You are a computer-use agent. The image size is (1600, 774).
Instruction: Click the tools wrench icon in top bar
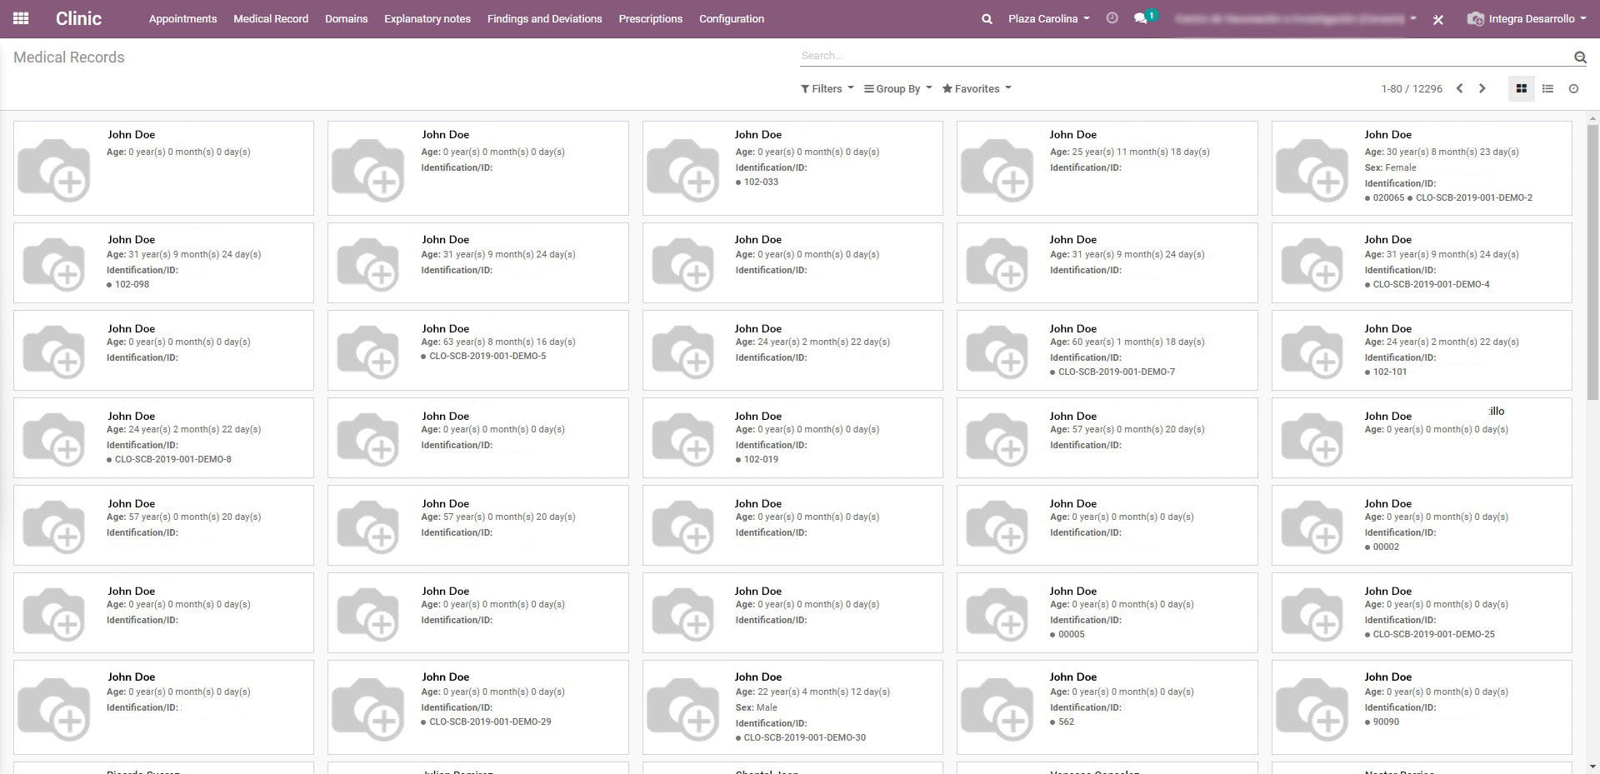pyautogui.click(x=1438, y=19)
